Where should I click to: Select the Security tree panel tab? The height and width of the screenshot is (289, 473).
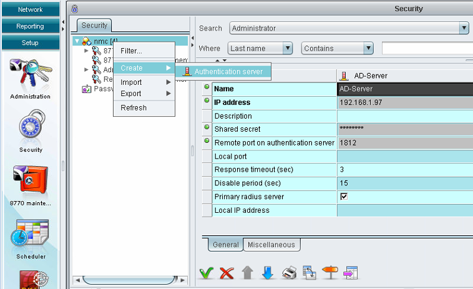pos(94,26)
